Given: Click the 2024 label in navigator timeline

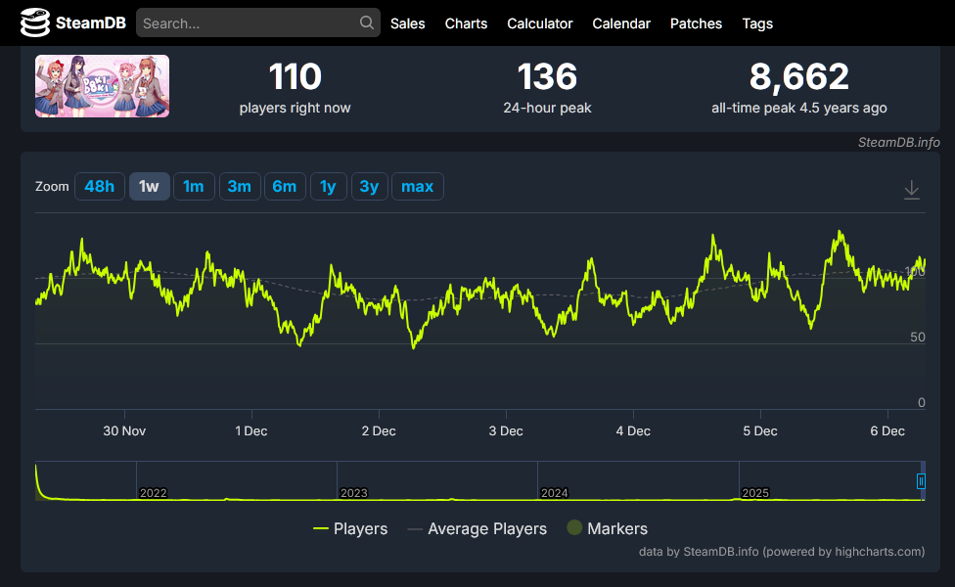Looking at the screenshot, I should point(554,493).
